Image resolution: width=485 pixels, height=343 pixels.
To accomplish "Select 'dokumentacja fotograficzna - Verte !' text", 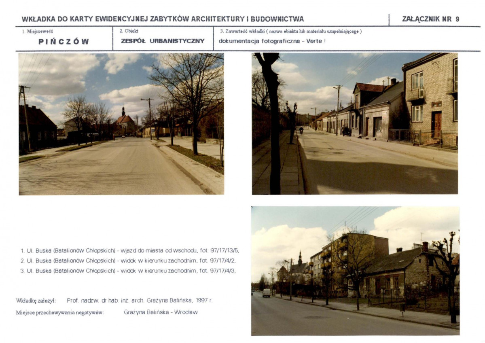I will coord(272,41).
